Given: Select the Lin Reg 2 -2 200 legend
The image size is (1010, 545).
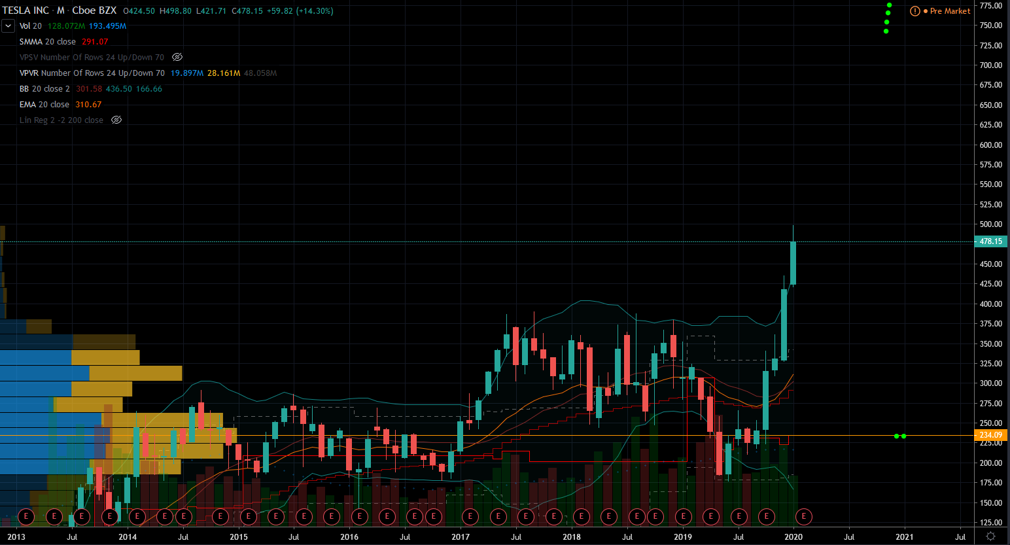Looking at the screenshot, I should (x=61, y=120).
